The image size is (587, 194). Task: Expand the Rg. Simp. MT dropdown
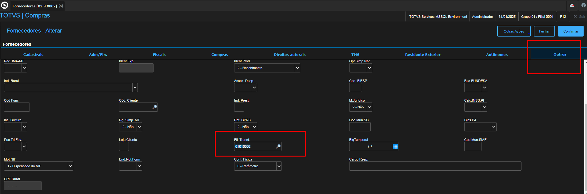coord(139,127)
